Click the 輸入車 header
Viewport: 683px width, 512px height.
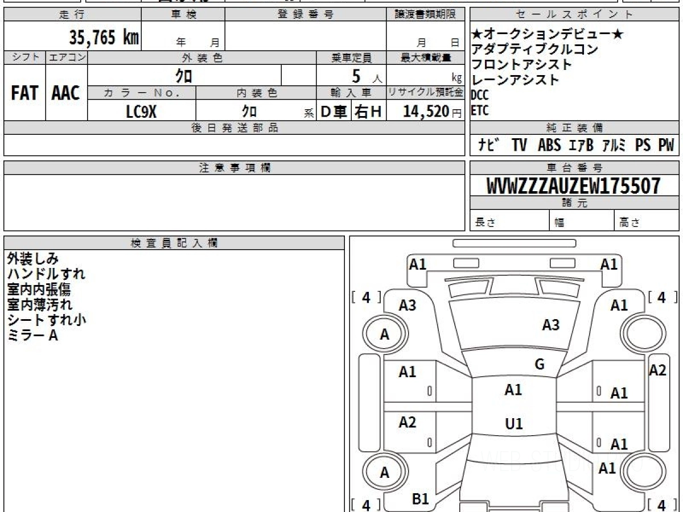coord(351,93)
